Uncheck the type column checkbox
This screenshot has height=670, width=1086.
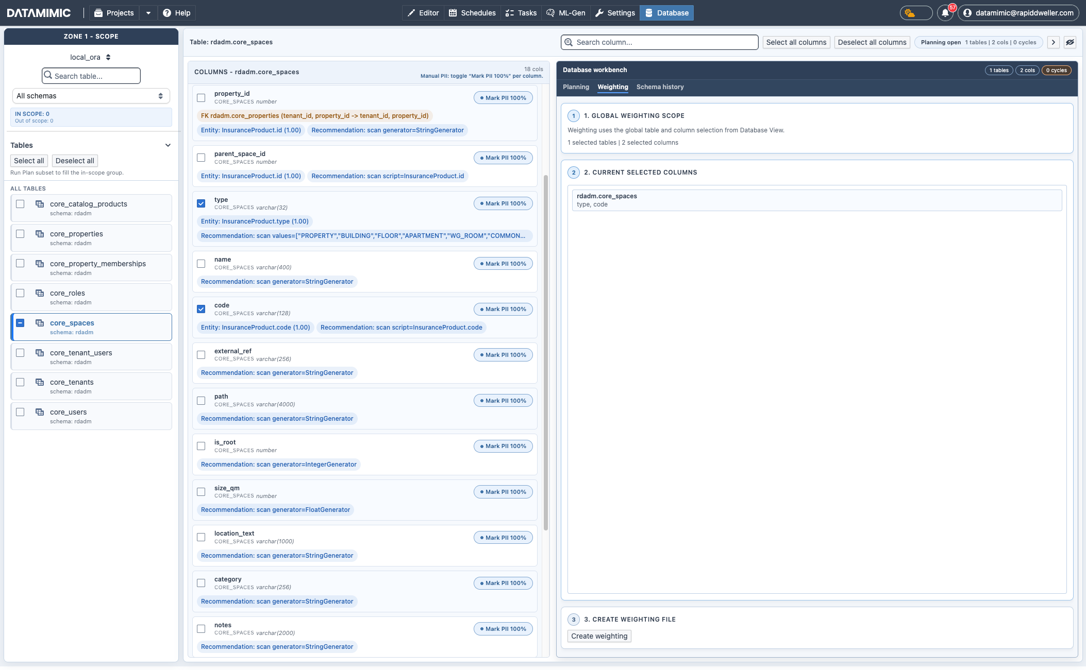[x=201, y=203]
